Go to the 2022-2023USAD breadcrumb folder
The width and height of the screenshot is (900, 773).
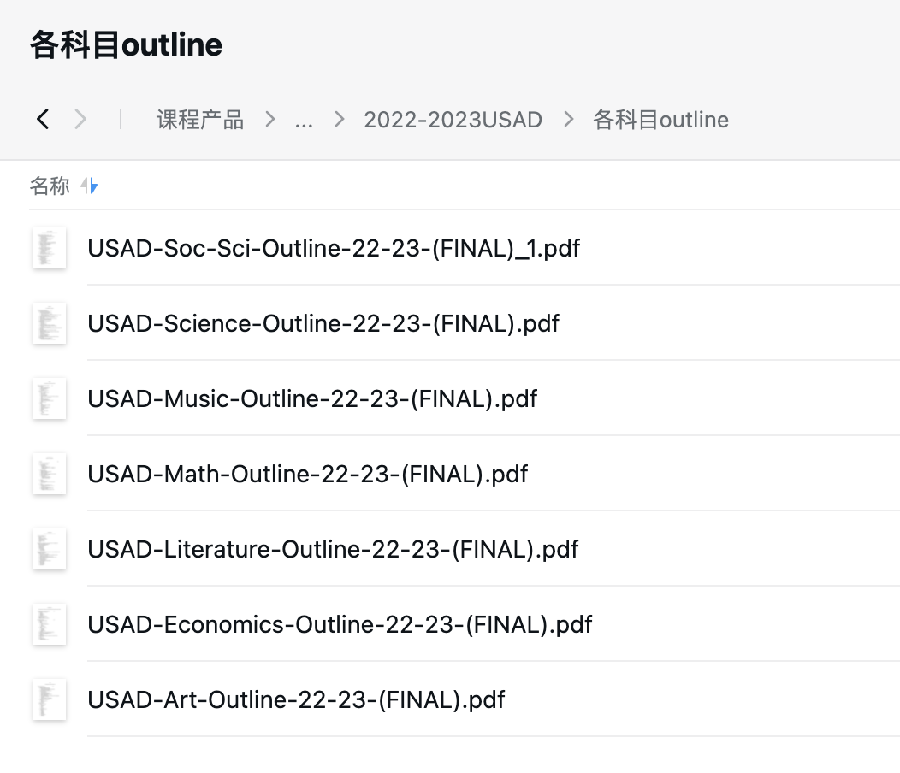[x=453, y=120]
